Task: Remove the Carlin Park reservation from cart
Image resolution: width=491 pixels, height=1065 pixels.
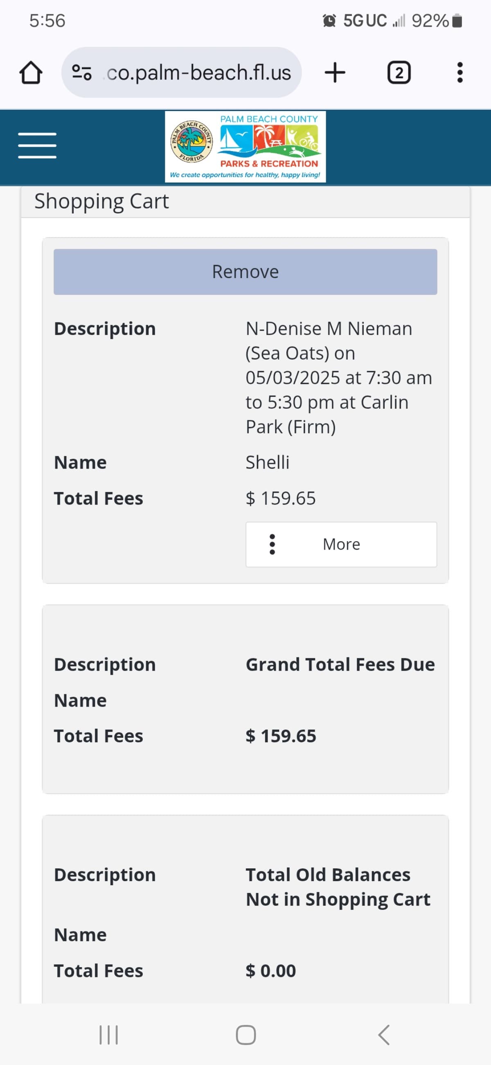Action: pos(245,272)
